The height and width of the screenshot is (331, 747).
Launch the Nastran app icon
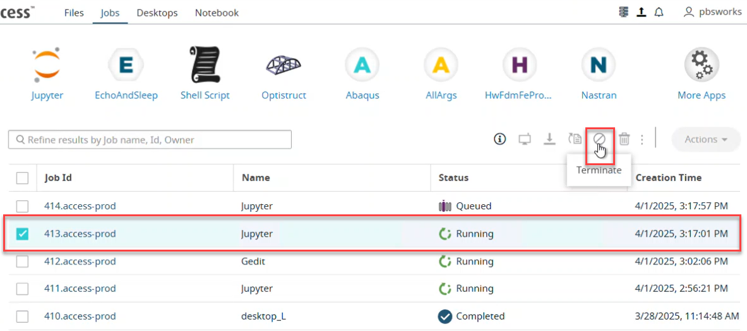598,66
